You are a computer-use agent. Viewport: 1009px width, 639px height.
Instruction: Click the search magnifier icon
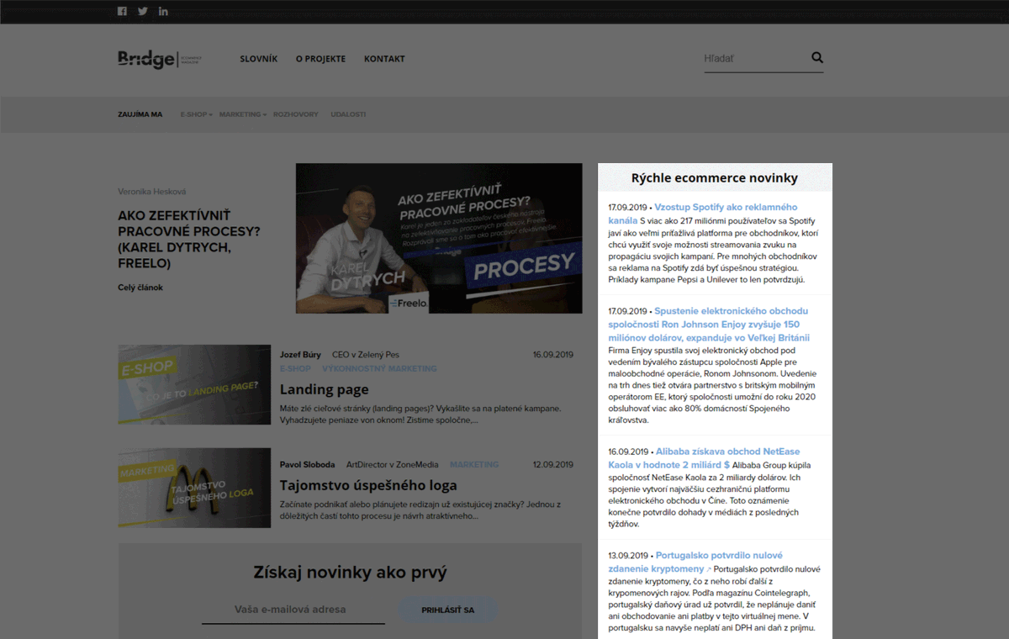(816, 58)
